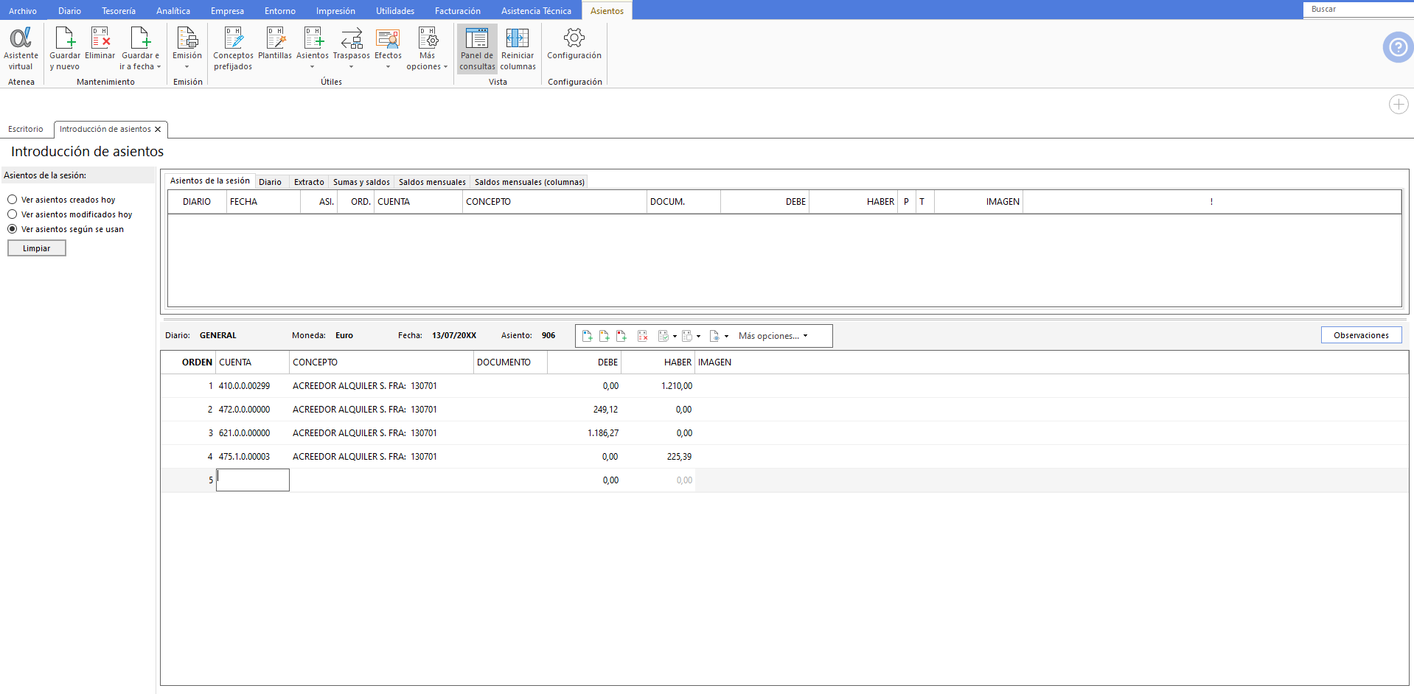Open the Más opciones... toolbar dropdown
Screen dimensions: 1414x694
pyautogui.click(x=773, y=336)
